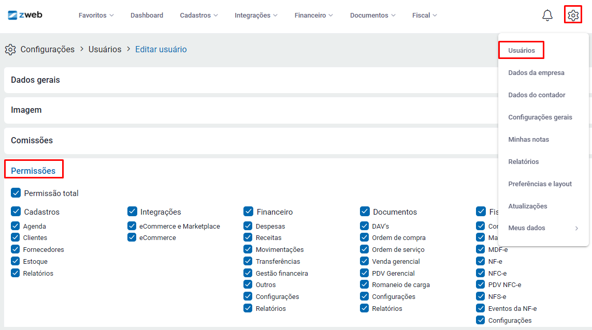592x330 pixels.
Task: Open Preferências e layout option
Action: coord(540,184)
